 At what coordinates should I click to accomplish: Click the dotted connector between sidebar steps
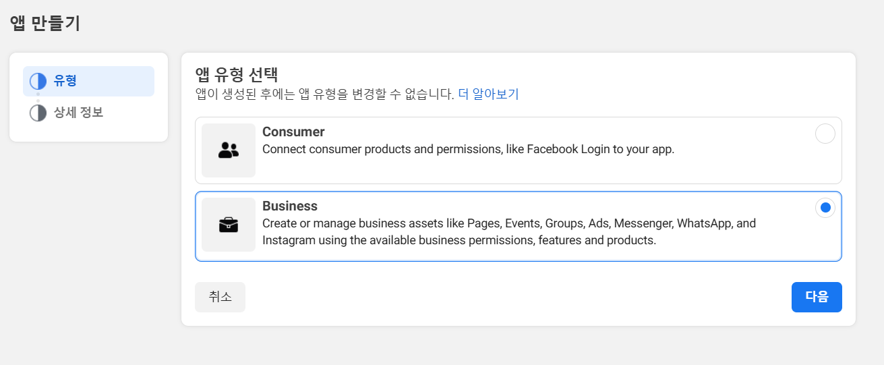pos(38,97)
